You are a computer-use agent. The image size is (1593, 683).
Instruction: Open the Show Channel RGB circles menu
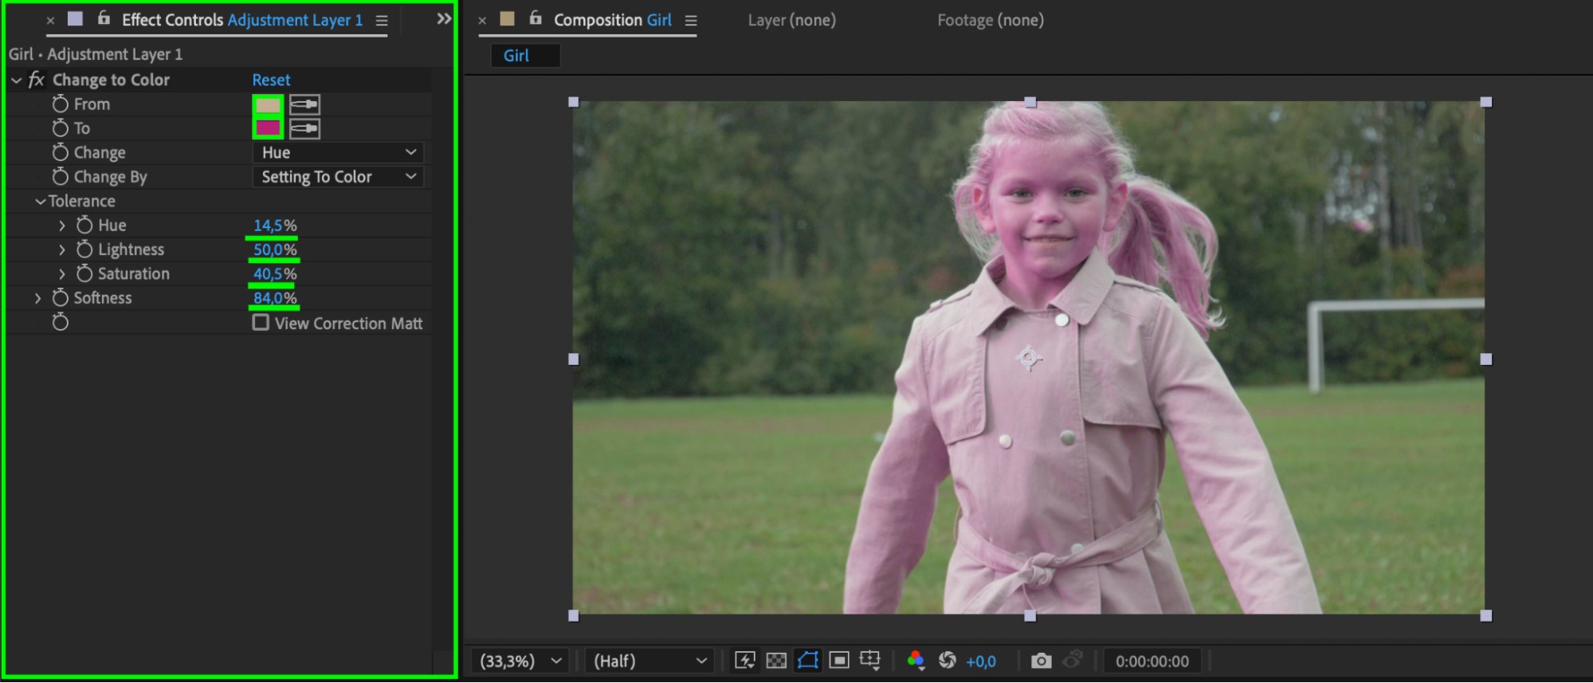916,661
